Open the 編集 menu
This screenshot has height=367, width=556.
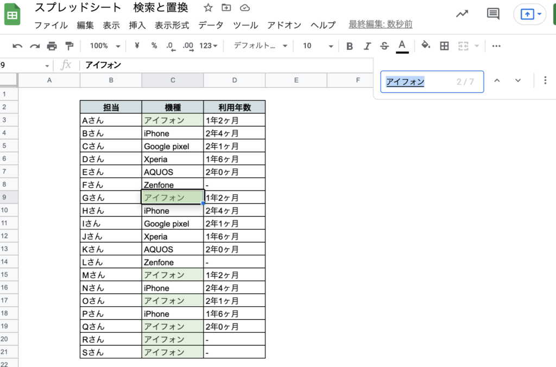coord(85,25)
